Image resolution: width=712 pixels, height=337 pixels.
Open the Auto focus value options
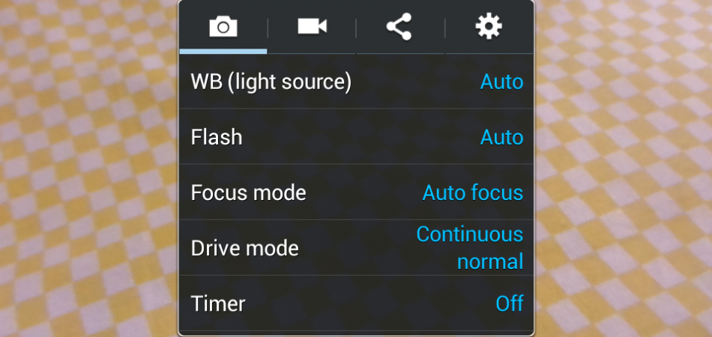(472, 192)
